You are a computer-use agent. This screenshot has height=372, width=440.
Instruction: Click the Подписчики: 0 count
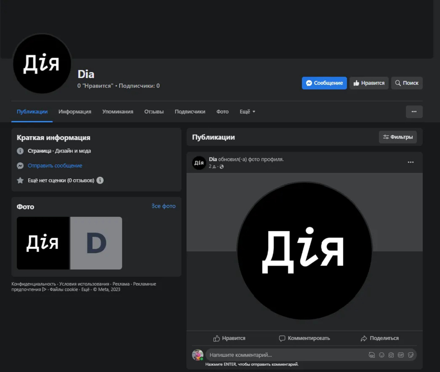[x=139, y=86]
